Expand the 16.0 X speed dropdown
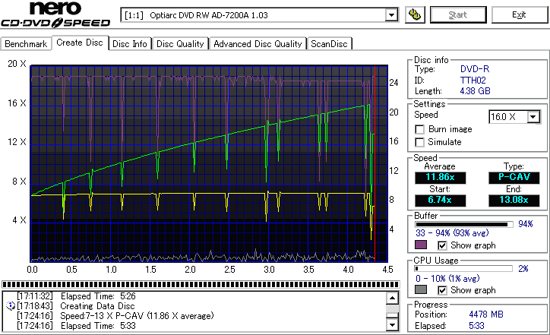The height and width of the screenshot is (335, 550). (x=533, y=117)
